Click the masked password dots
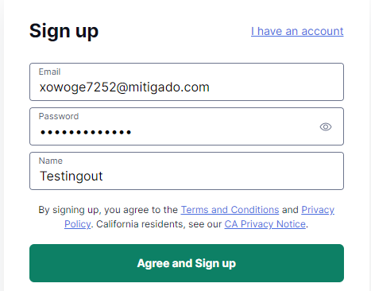Viewport: 371px width, 291px height. coord(86,132)
